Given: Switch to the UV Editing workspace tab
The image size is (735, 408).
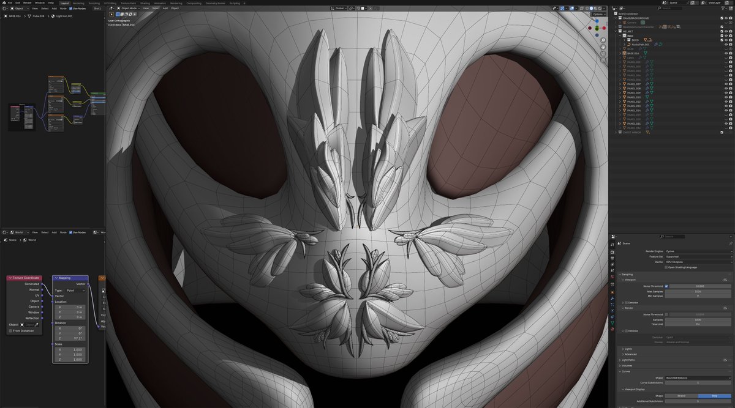Looking at the screenshot, I should pyautogui.click(x=111, y=2).
